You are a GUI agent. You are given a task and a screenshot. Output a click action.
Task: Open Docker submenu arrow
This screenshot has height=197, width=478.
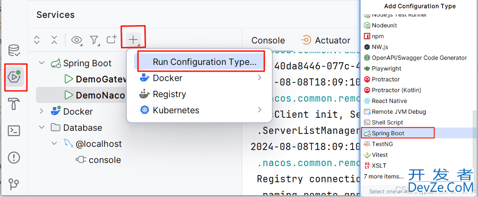pyautogui.click(x=260, y=77)
